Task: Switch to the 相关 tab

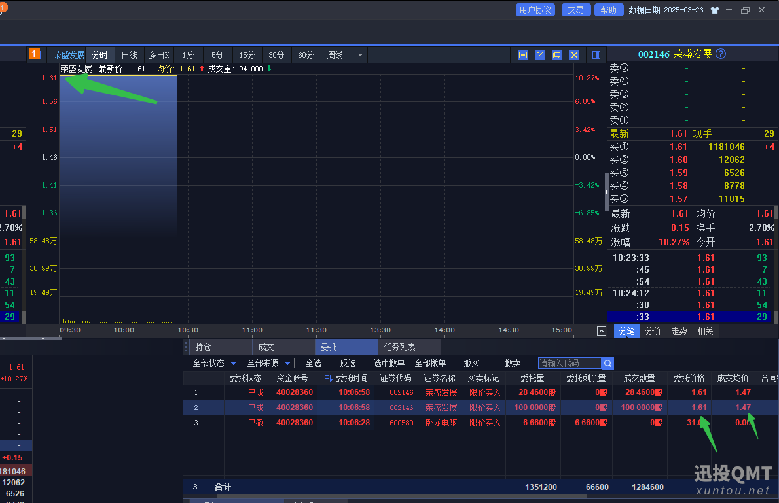Action: click(706, 331)
